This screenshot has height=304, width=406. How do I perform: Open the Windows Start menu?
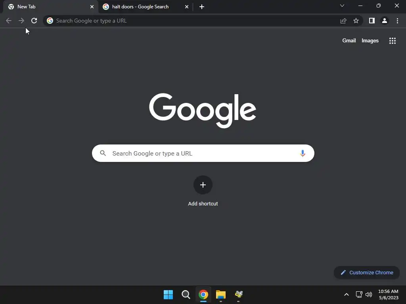[168, 294]
